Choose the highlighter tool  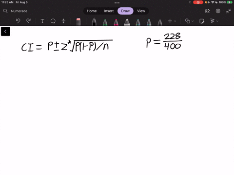coord(127,22)
